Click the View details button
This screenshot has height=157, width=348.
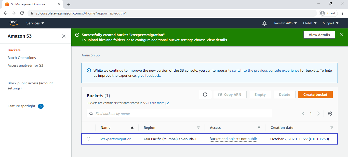(x=319, y=35)
